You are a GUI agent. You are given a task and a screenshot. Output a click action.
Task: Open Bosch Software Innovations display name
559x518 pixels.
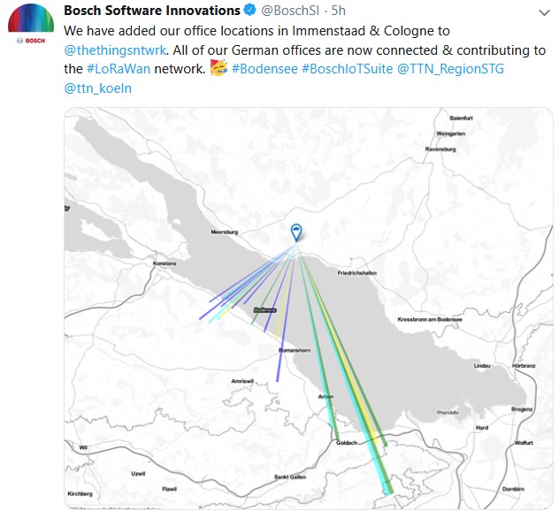[x=152, y=11]
